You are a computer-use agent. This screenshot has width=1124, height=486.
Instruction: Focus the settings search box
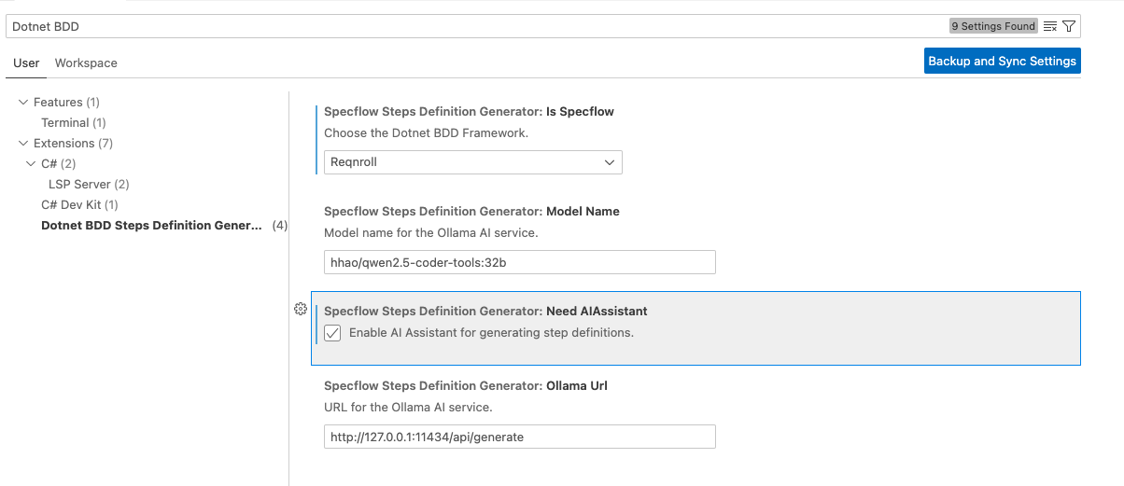[x=467, y=26]
